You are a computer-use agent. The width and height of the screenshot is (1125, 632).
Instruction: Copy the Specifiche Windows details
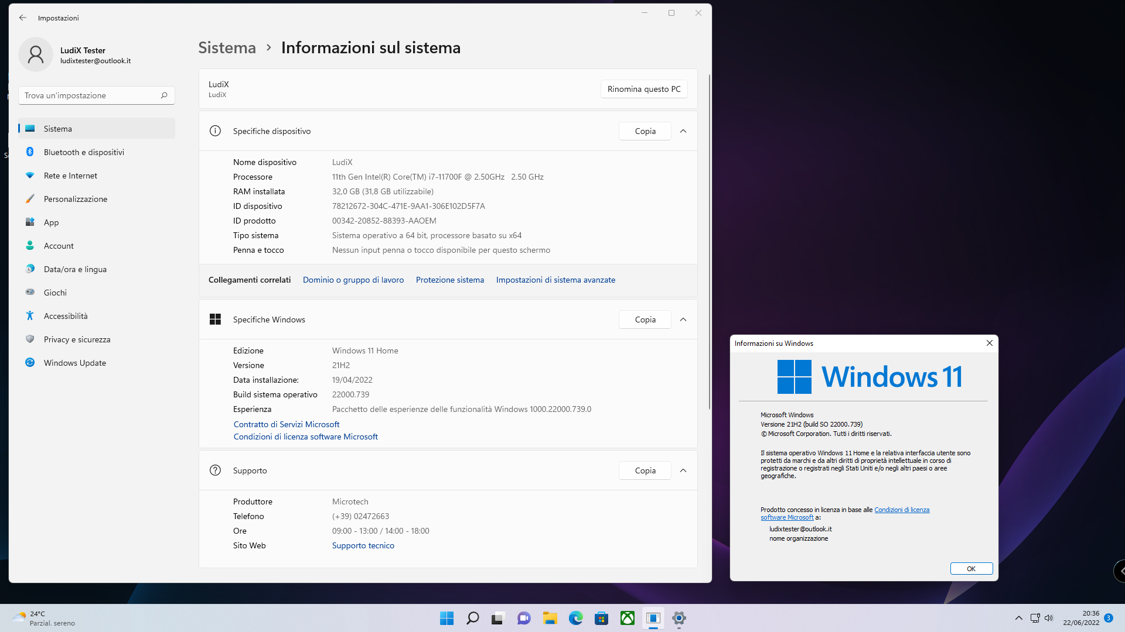click(x=645, y=320)
